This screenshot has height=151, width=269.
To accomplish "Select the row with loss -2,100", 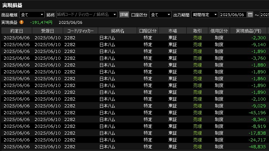I will pyautogui.click(x=134, y=99).
